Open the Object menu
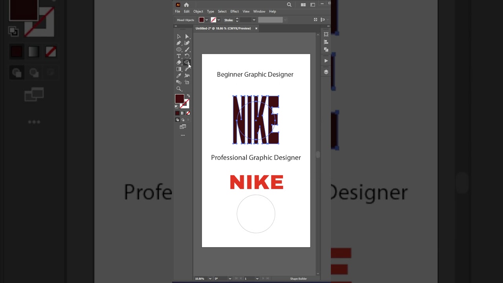Viewport: 503px width, 283px height. [198, 11]
